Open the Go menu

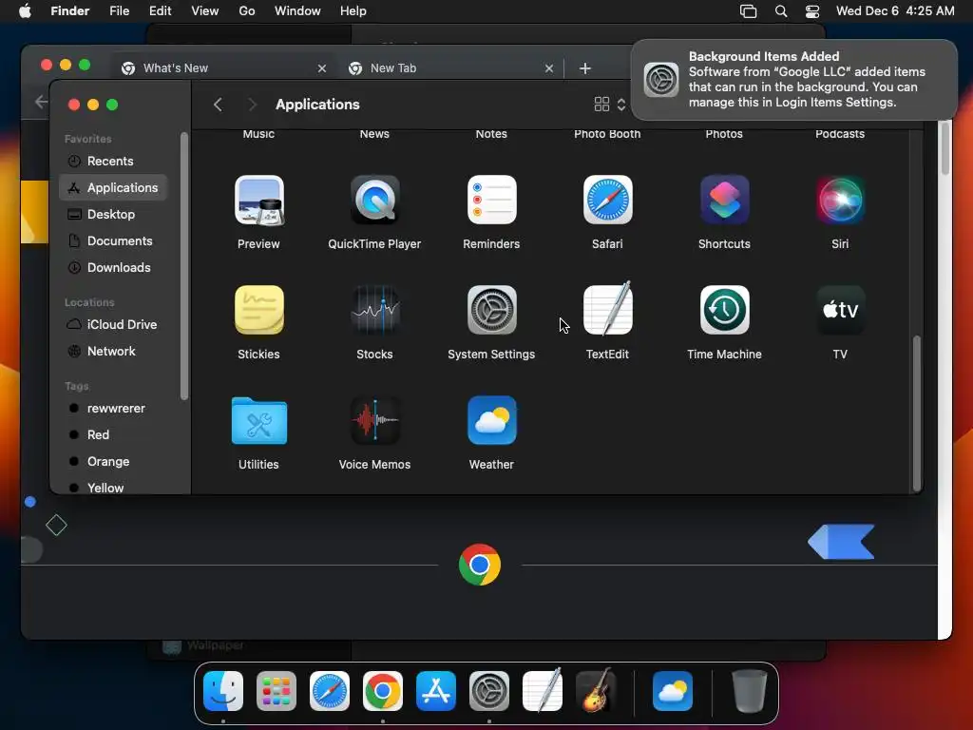tap(247, 10)
